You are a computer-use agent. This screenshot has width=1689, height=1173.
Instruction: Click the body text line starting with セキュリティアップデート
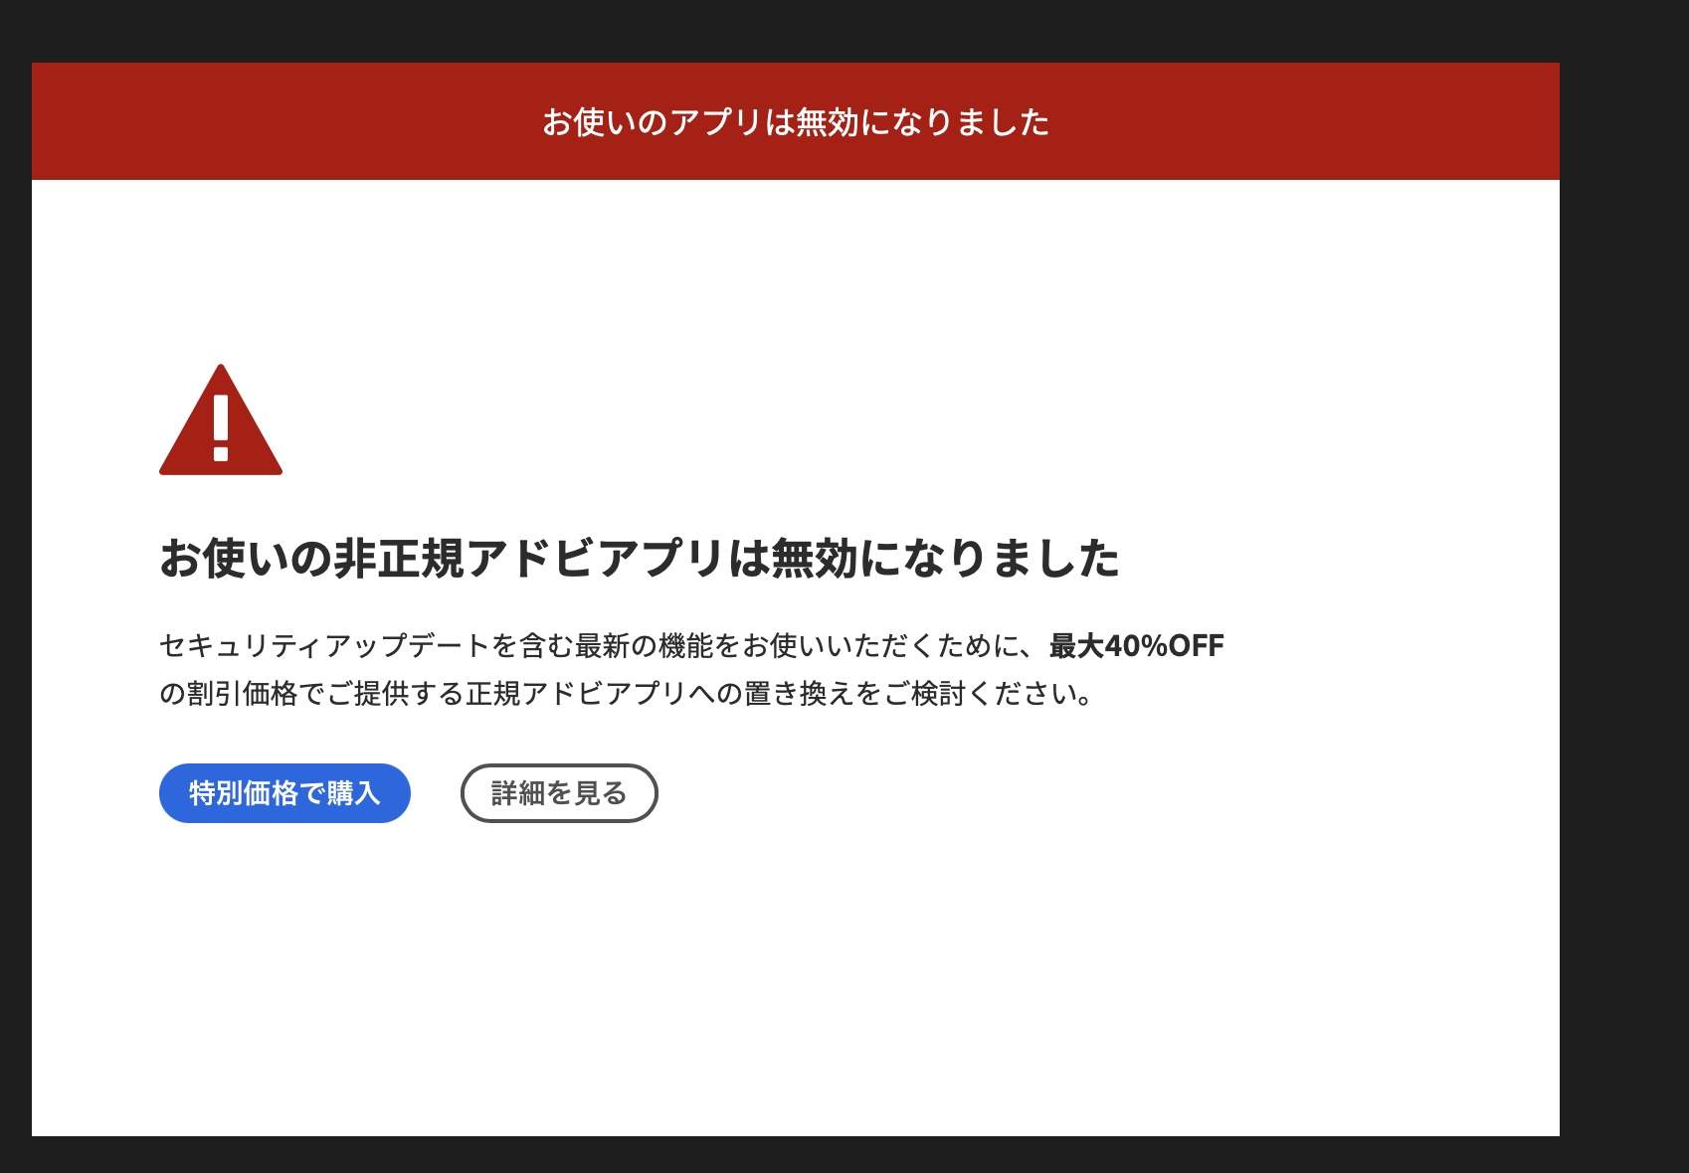[x=597, y=646]
